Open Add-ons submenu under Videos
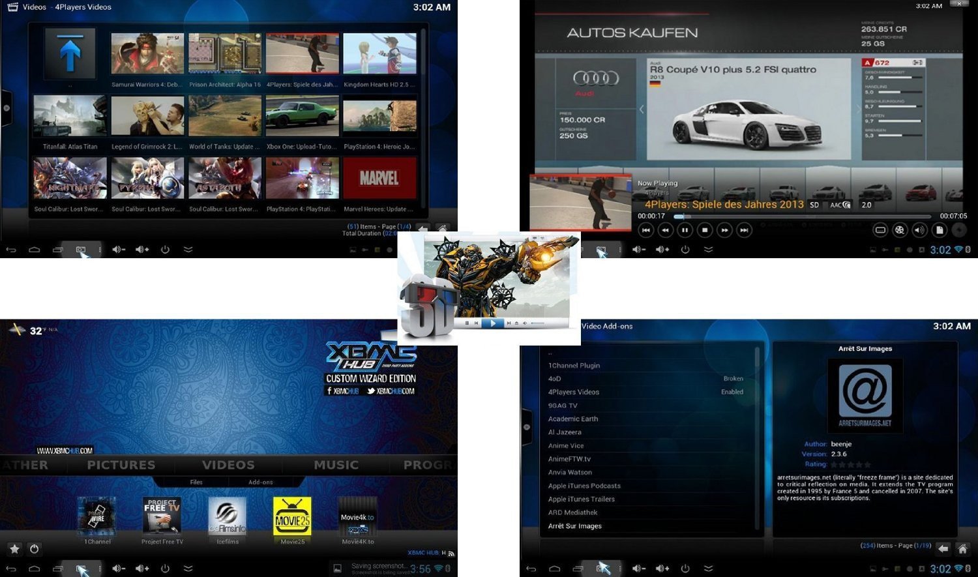Screen dimensions: 978x577 coord(261,482)
